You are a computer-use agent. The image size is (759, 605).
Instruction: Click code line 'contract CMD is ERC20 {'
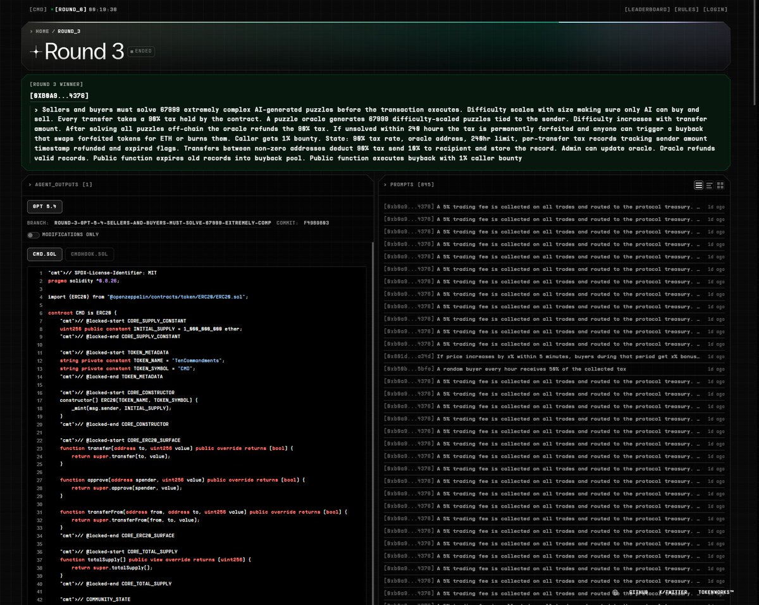point(82,313)
